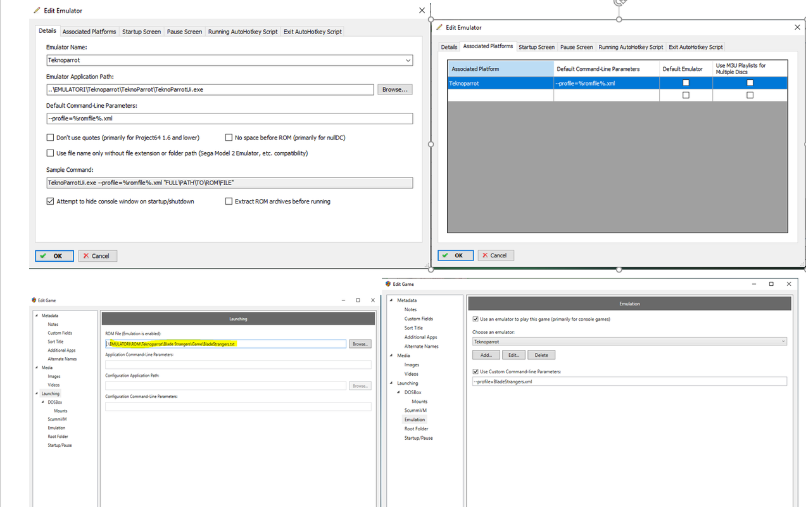Viewport: 806px width, 507px height.
Task: Select Mounts in Emulation Edit Game tree
Action: pyautogui.click(x=419, y=402)
